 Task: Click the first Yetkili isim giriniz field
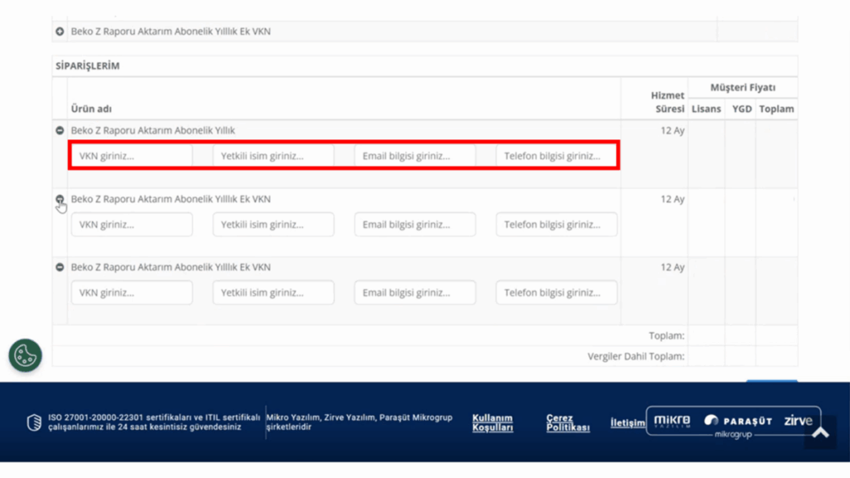point(273,156)
